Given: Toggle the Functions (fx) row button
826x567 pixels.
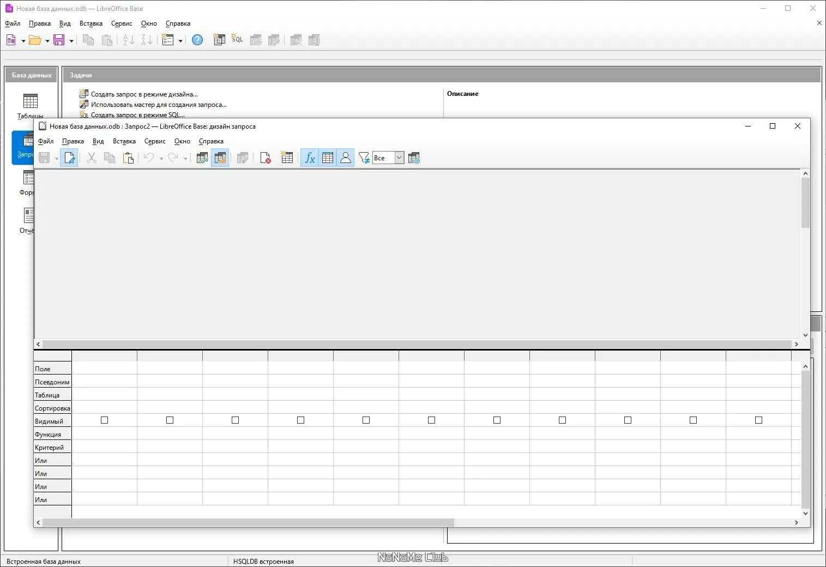Looking at the screenshot, I should coord(310,158).
